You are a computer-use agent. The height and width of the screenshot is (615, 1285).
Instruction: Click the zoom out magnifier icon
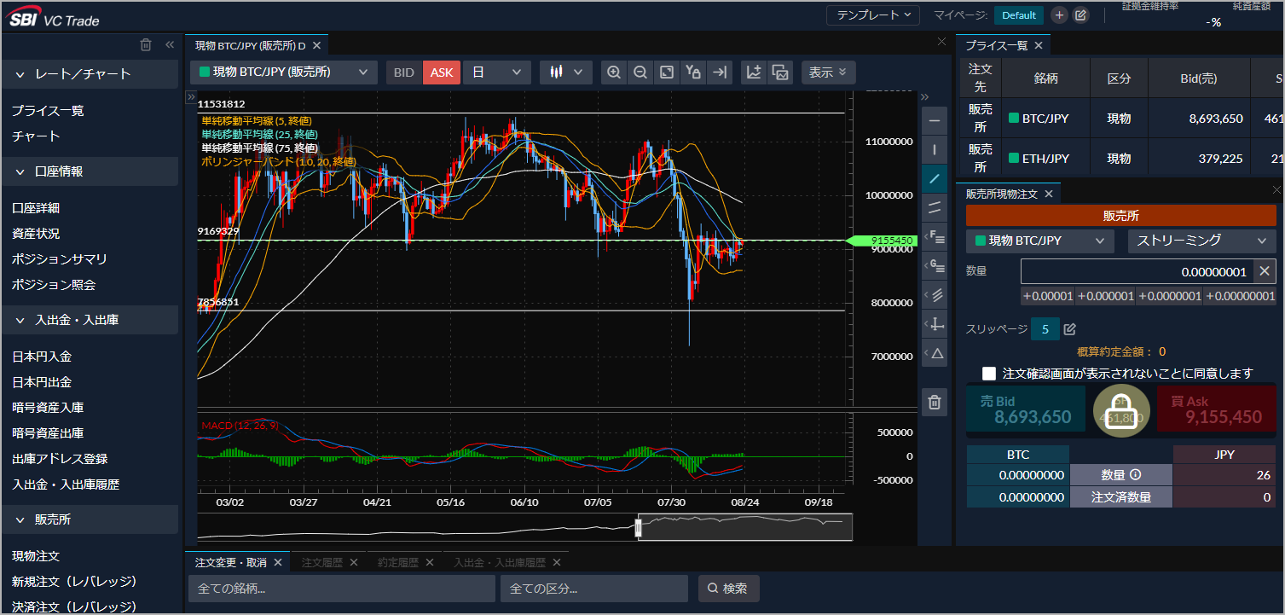tap(640, 73)
